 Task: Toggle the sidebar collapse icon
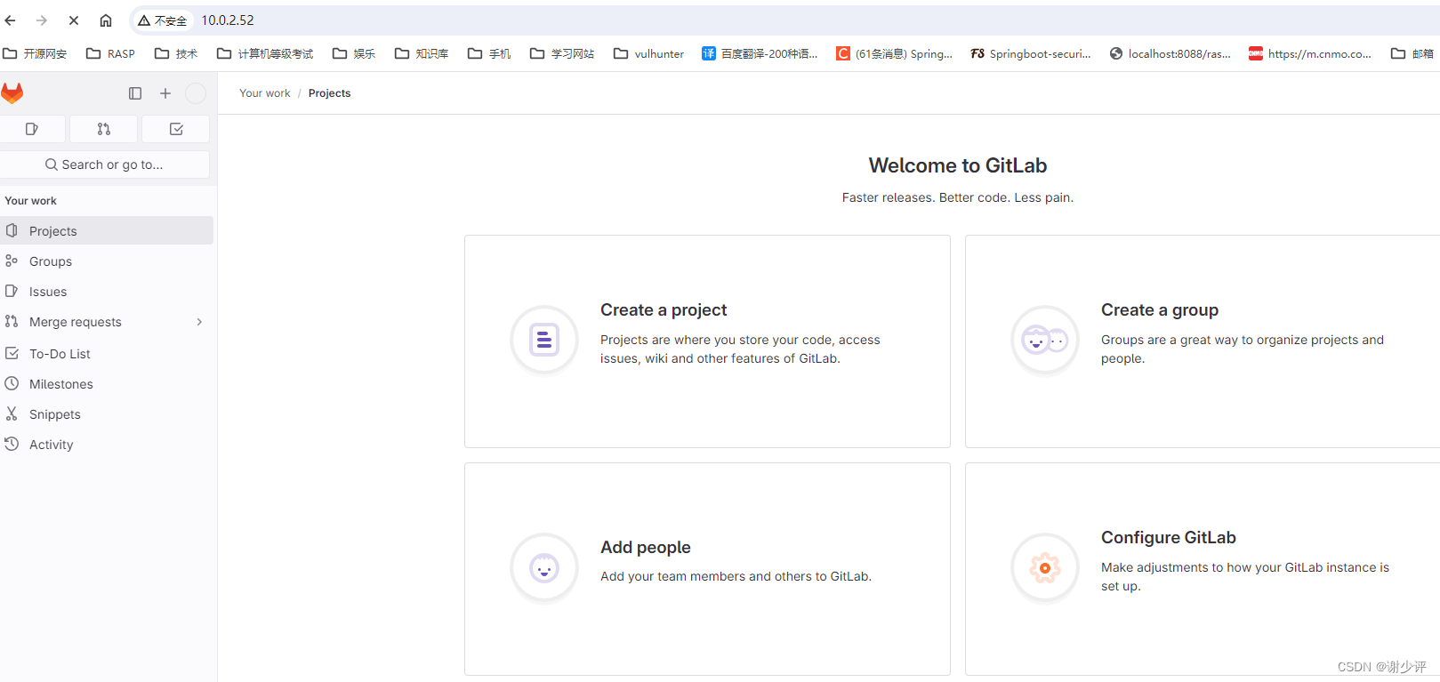pos(135,93)
